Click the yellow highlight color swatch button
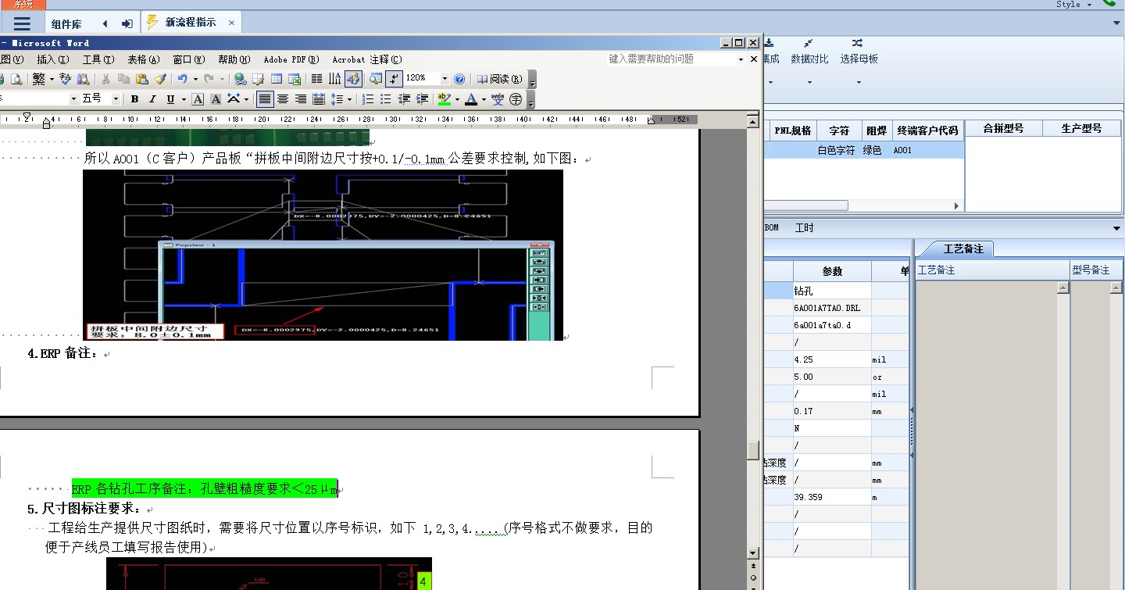Image resolution: width=1125 pixels, height=590 pixels. point(444,99)
